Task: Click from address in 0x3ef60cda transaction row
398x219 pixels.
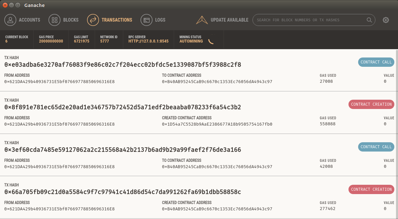Action: tap(59, 167)
